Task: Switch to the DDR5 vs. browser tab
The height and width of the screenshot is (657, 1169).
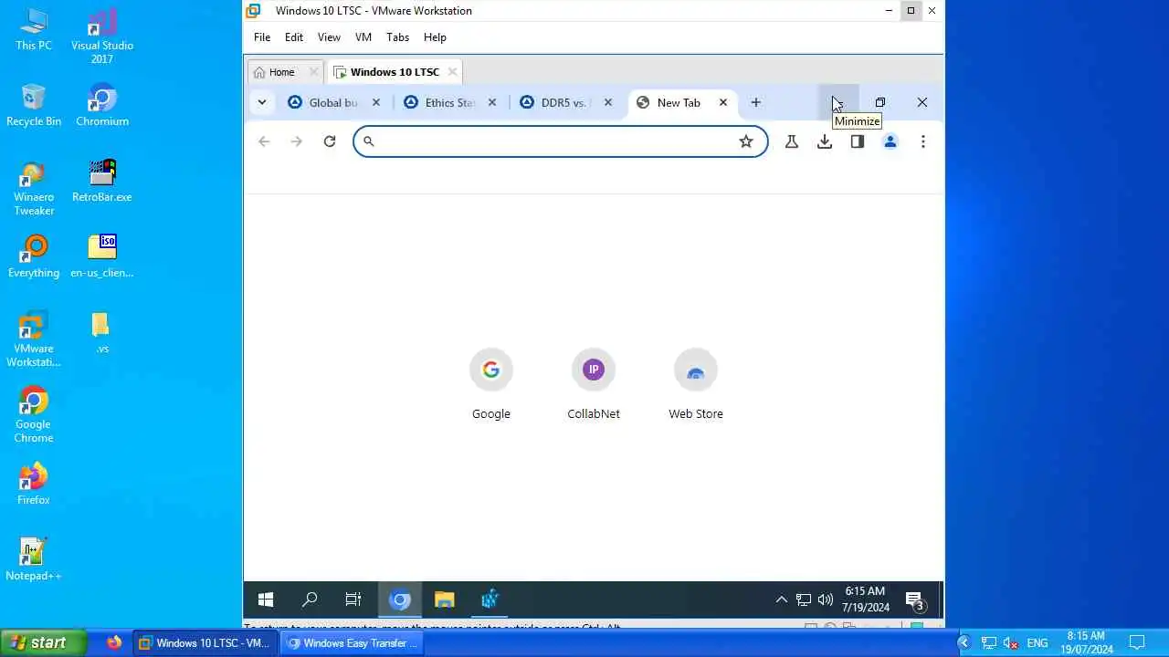Action: [566, 102]
